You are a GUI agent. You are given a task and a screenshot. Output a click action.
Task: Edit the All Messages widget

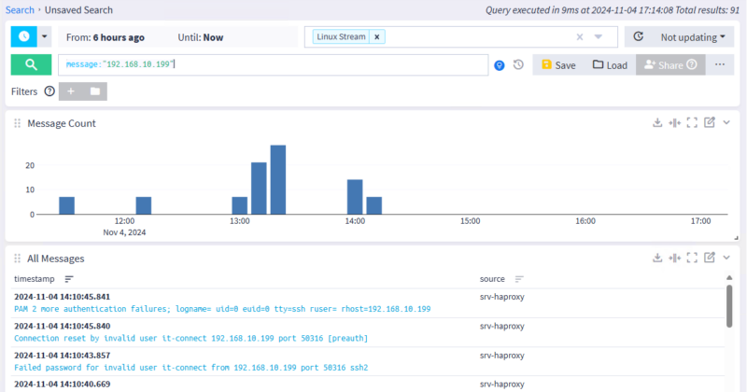click(710, 258)
